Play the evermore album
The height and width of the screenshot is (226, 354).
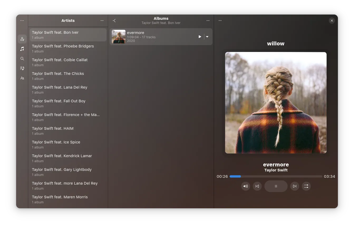pyautogui.click(x=200, y=37)
